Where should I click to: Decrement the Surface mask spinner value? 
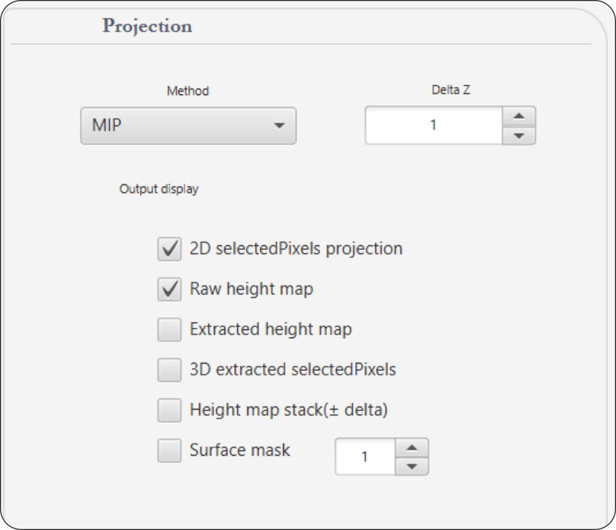[x=412, y=466]
